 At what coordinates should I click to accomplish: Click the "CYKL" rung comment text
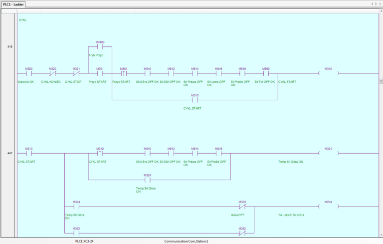22,20
